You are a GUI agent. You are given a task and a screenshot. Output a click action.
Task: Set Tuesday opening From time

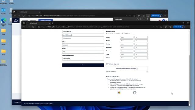[x=127, y=44]
